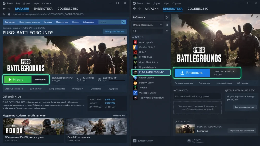Click the library search input field
The image size is (260, 146).
coord(148,31)
